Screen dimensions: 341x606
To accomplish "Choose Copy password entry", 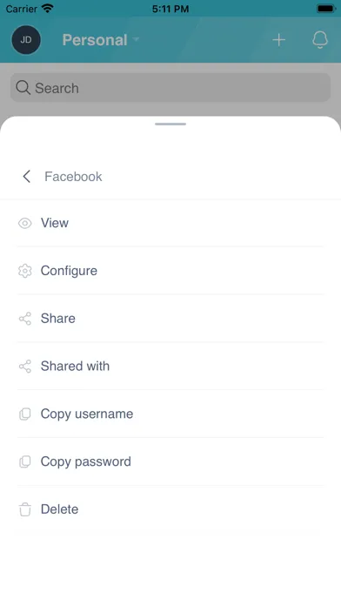I will [x=170, y=461].
